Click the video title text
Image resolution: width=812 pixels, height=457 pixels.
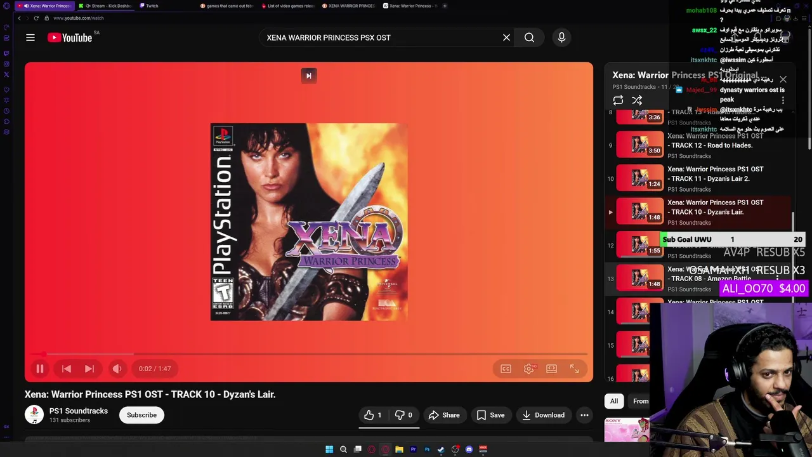(x=150, y=394)
